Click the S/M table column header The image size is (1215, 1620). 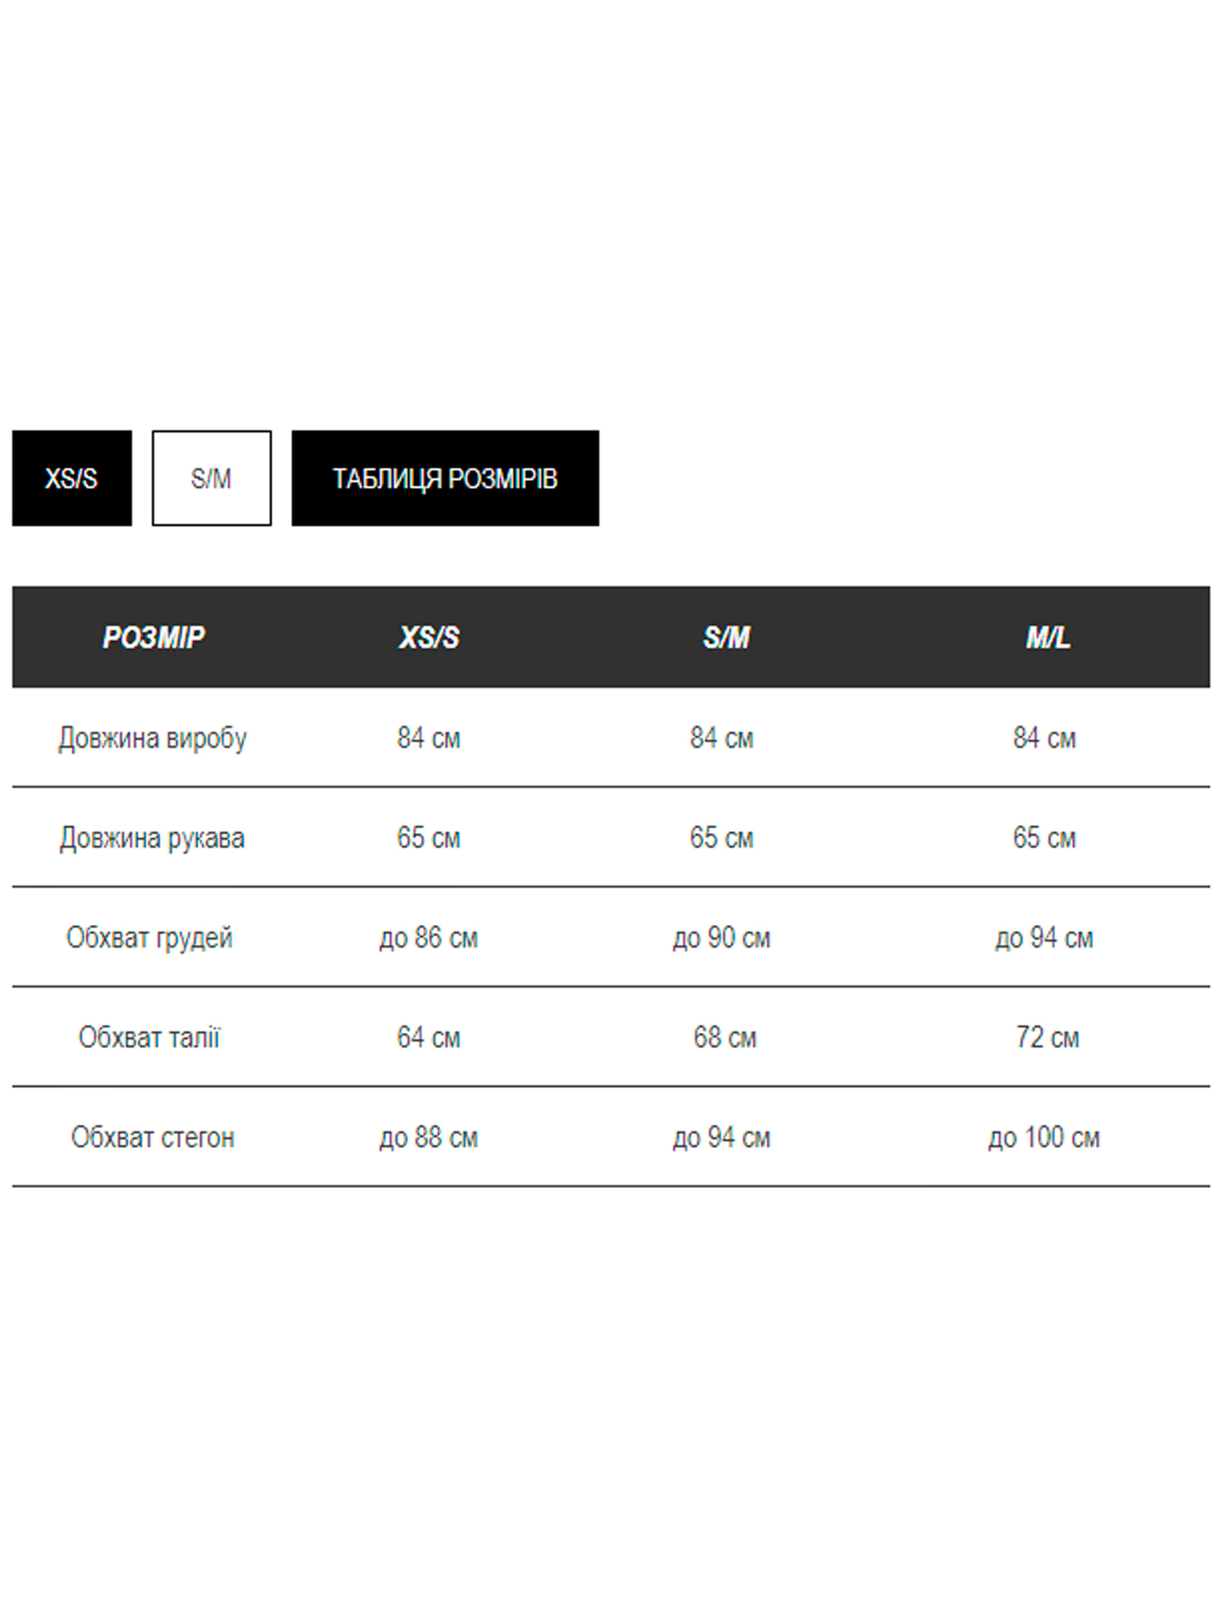pos(726,637)
